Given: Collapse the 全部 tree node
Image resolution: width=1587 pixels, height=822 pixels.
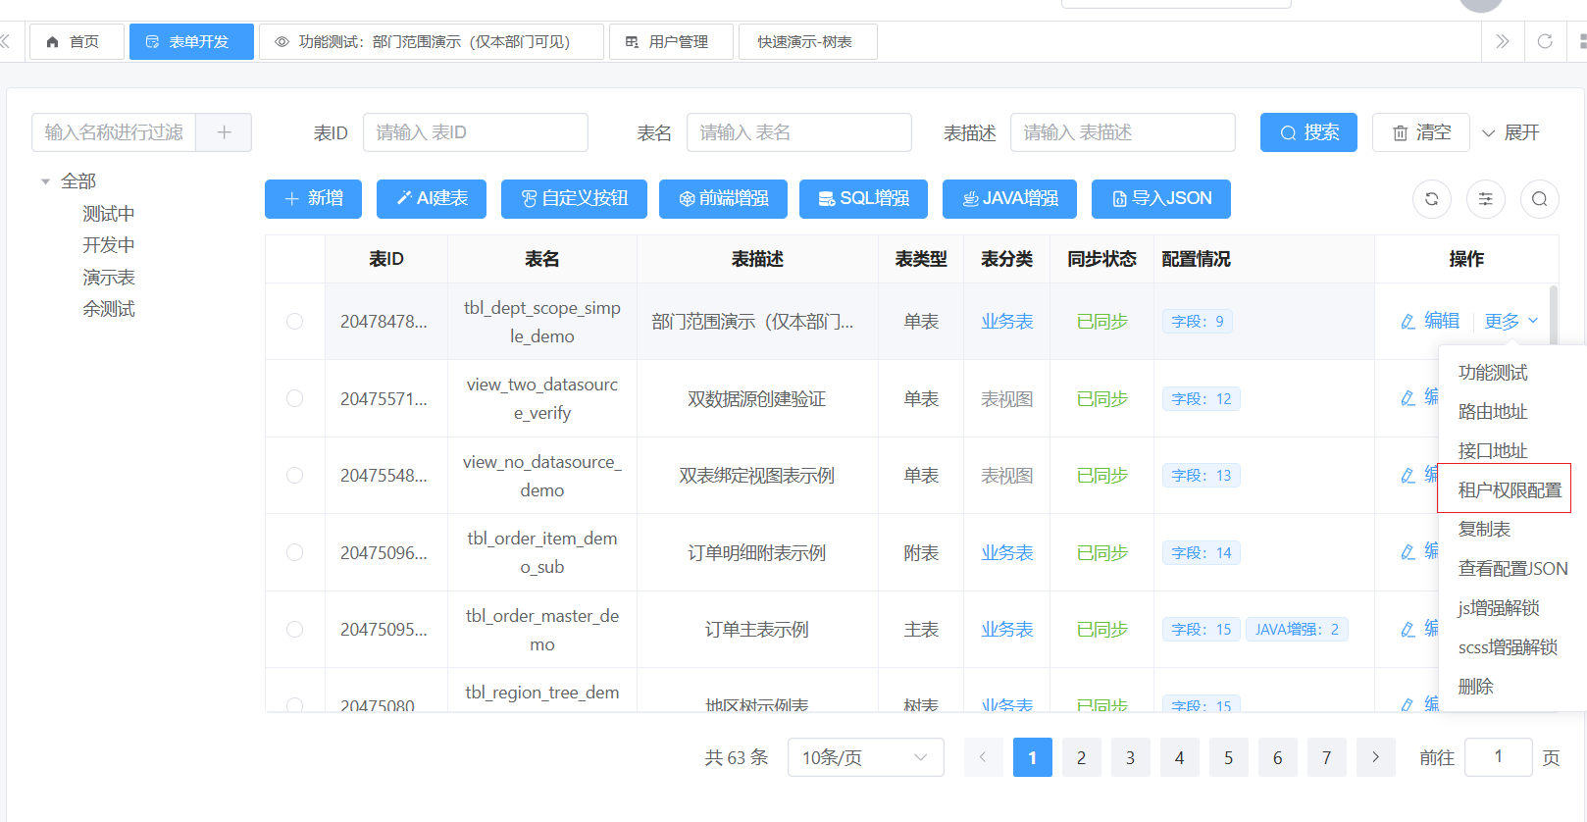Looking at the screenshot, I should tap(45, 181).
